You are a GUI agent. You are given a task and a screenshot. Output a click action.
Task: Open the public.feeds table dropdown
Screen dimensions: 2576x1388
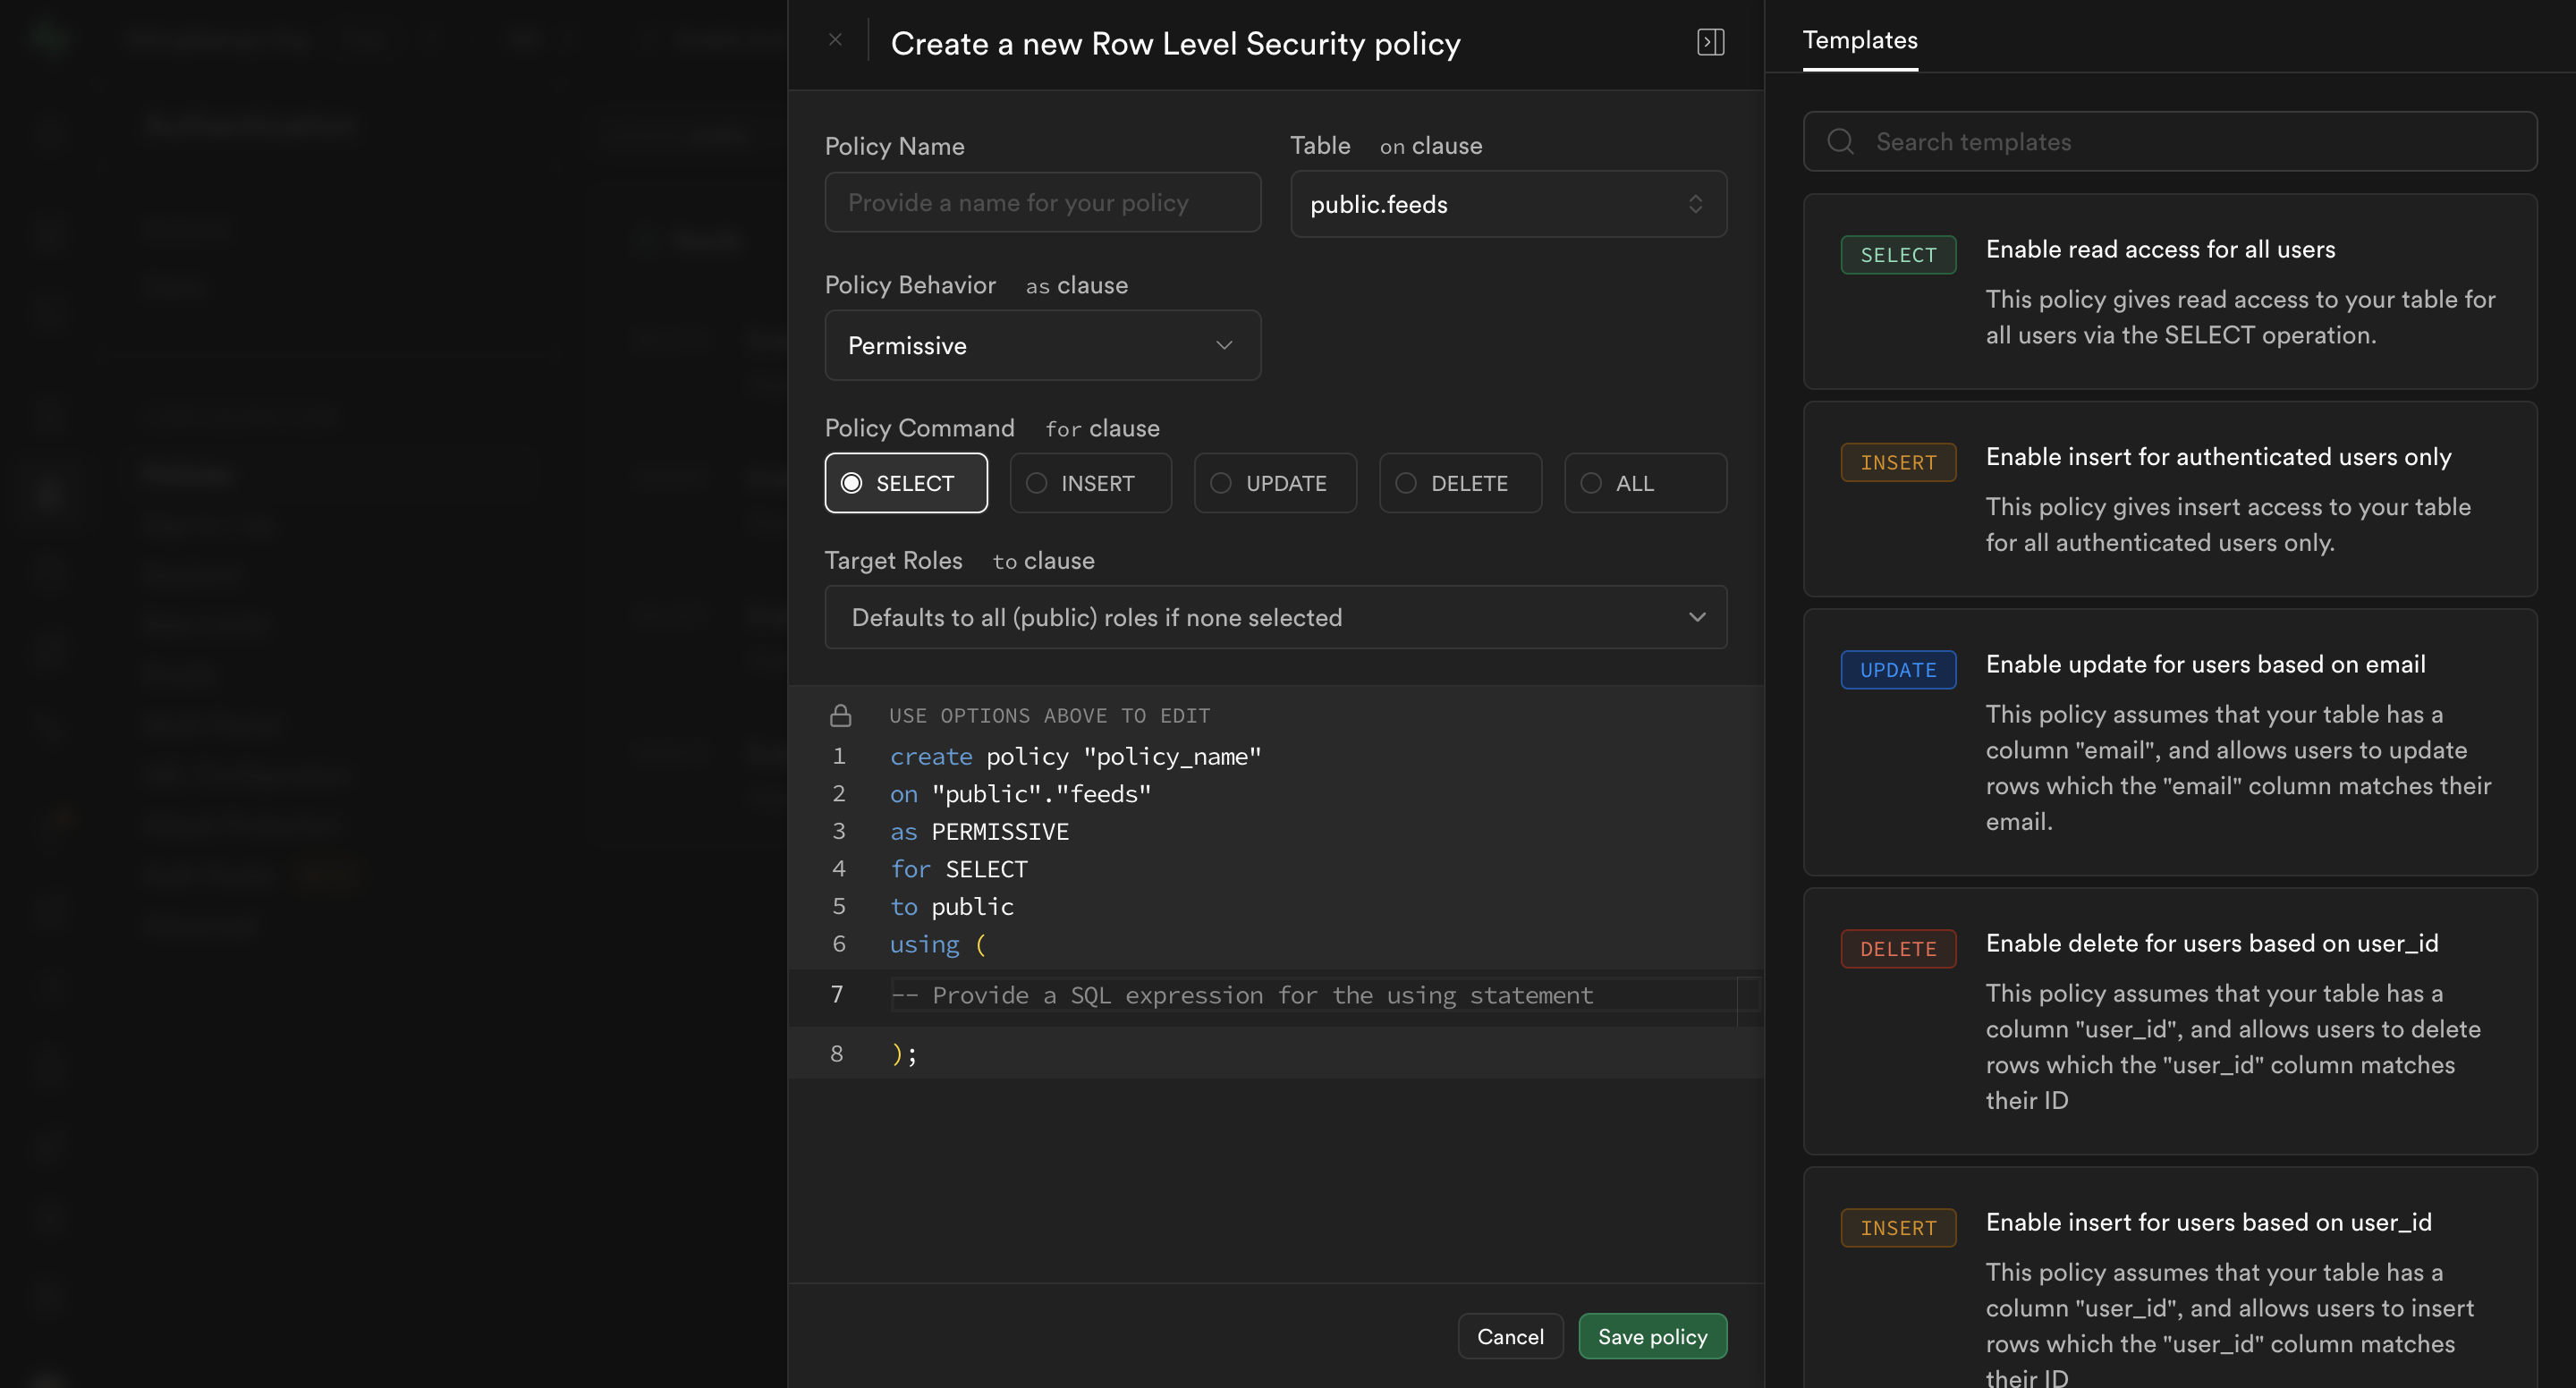(x=1507, y=204)
